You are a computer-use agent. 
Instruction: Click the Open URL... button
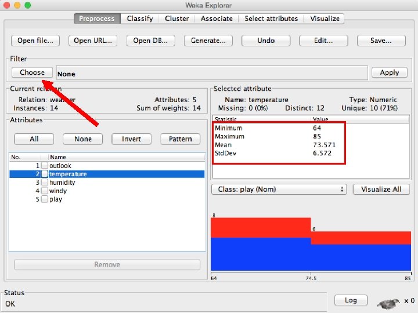click(x=93, y=41)
